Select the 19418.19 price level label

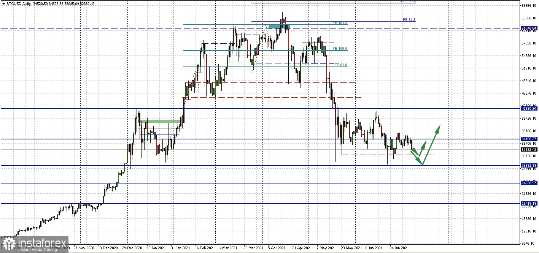tap(529, 204)
